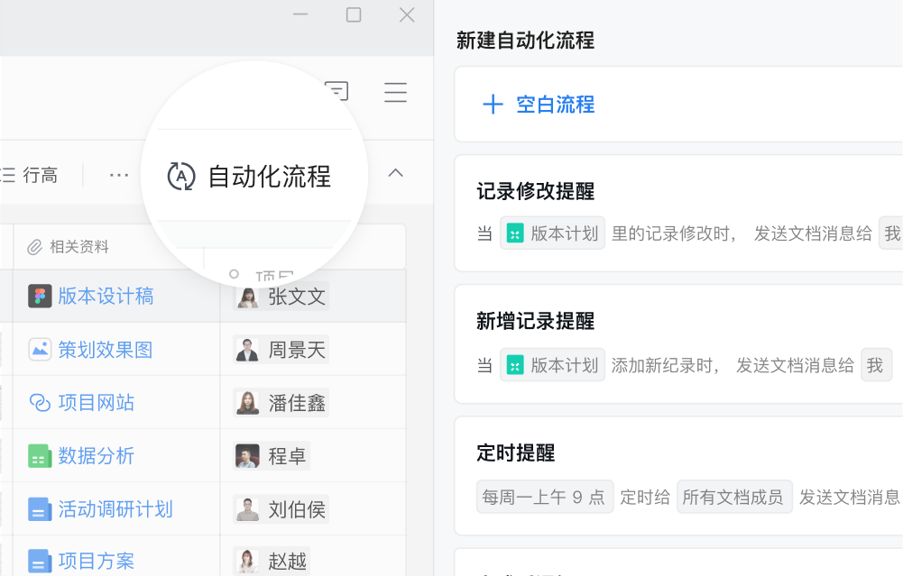The image size is (903, 576).
Task: Collapse the toolbar with up chevron
Action: (x=395, y=173)
